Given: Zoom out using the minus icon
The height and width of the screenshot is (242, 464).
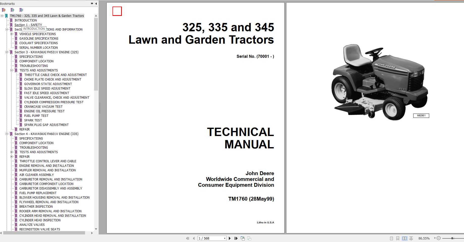Looking at the screenshot, I should (x=439, y=238).
